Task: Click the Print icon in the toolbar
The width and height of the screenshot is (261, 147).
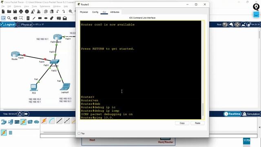Action: tap(21, 11)
